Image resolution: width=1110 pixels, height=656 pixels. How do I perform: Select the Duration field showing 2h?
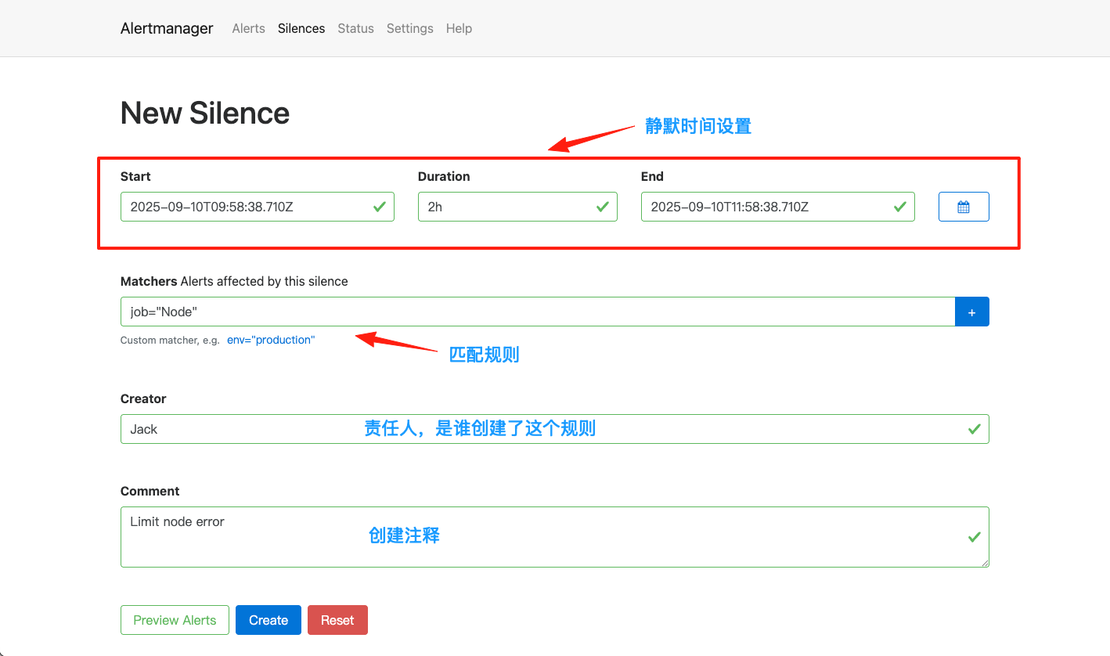(x=501, y=207)
